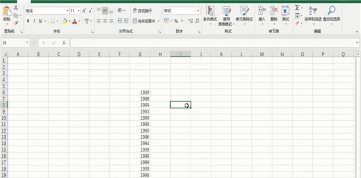Apply the yellow fill color bucket

coord(65,21)
